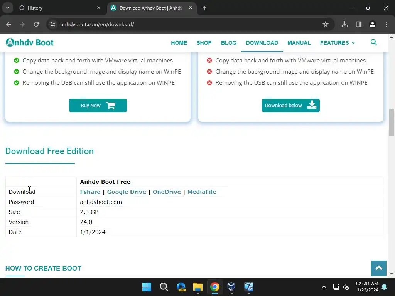
Task: Click the version value 24.0
Action: click(86, 222)
